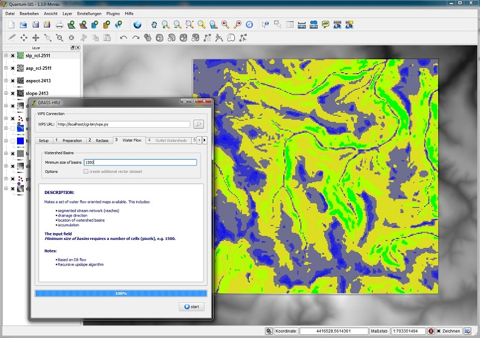Open the Plugins menu

pyautogui.click(x=113, y=12)
